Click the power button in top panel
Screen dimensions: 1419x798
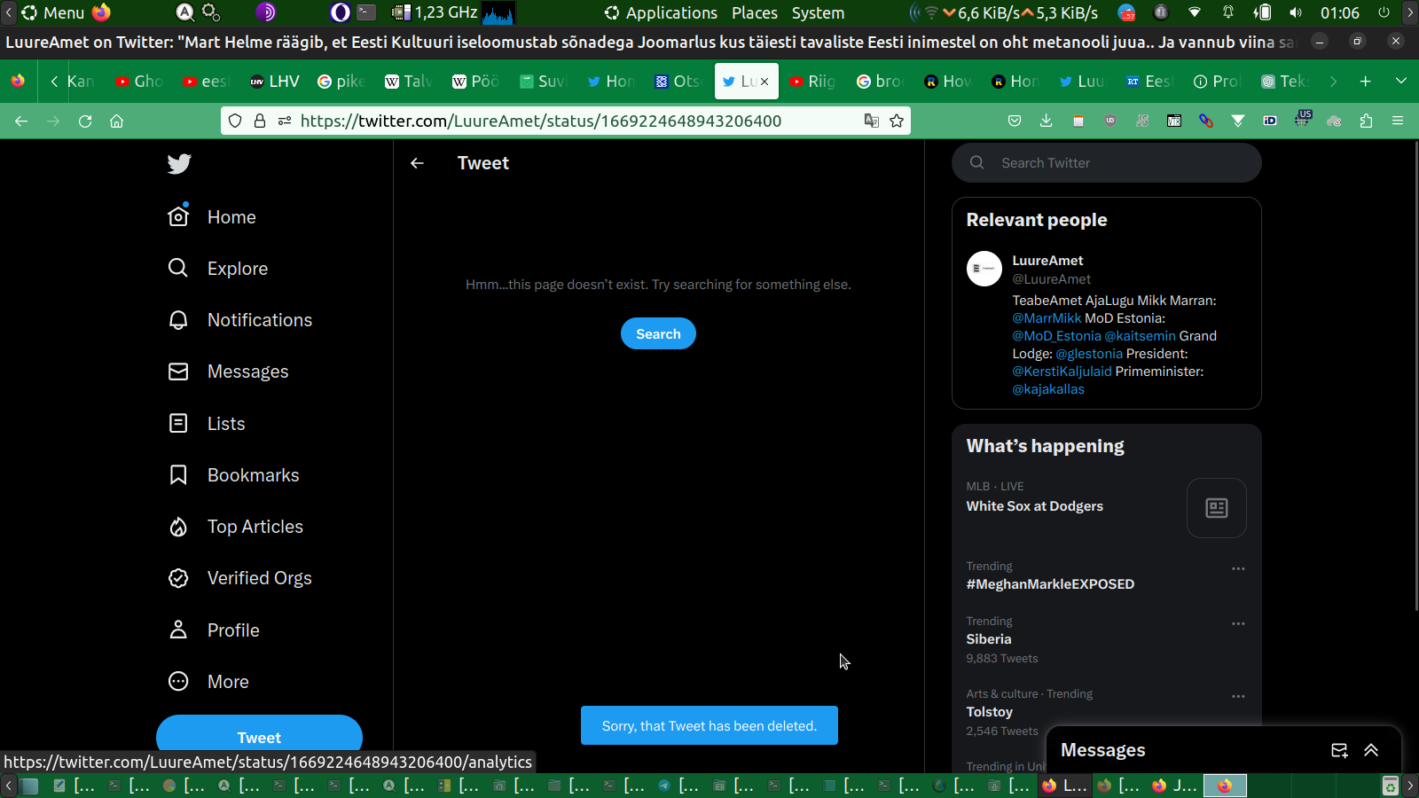coord(1384,12)
